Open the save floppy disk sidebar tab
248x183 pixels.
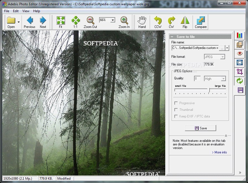240,90
